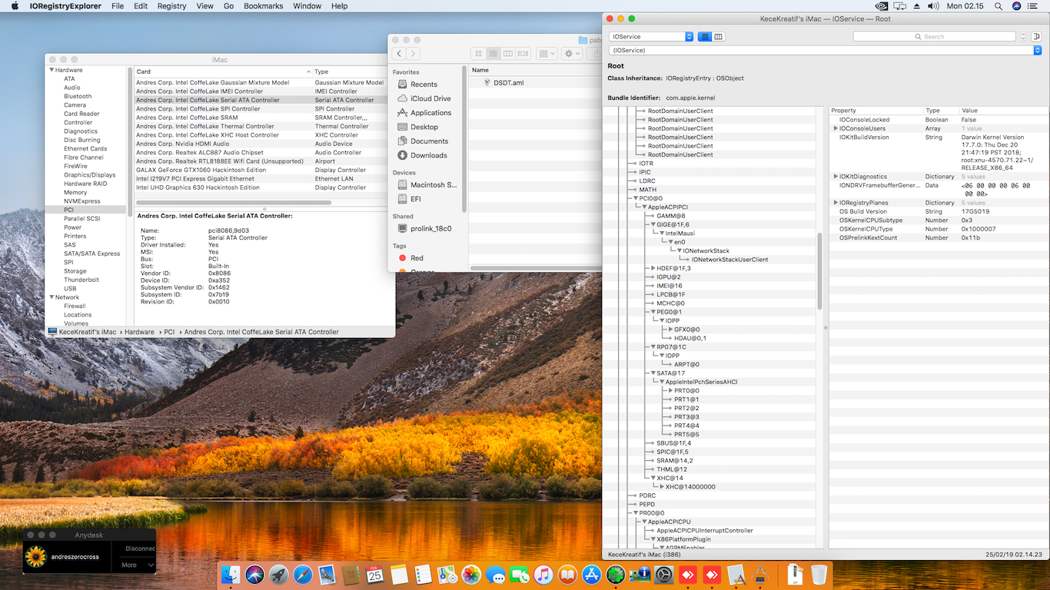The width and height of the screenshot is (1050, 590).
Task: Select the list view button in IORegistryExplorer
Action: tap(705, 37)
